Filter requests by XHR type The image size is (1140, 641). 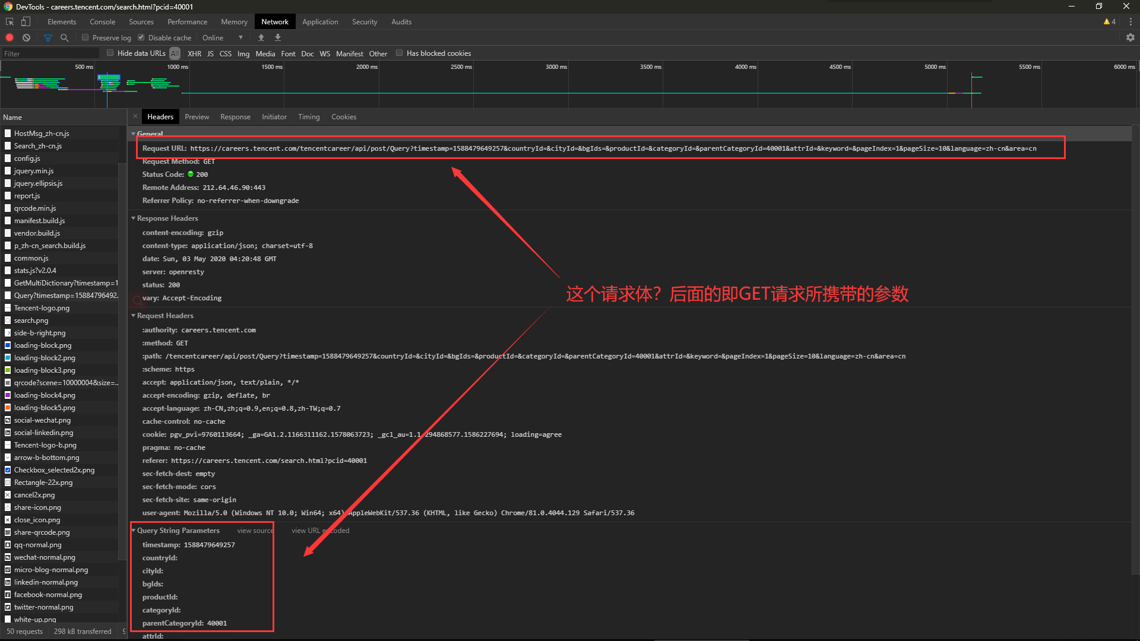click(x=194, y=53)
